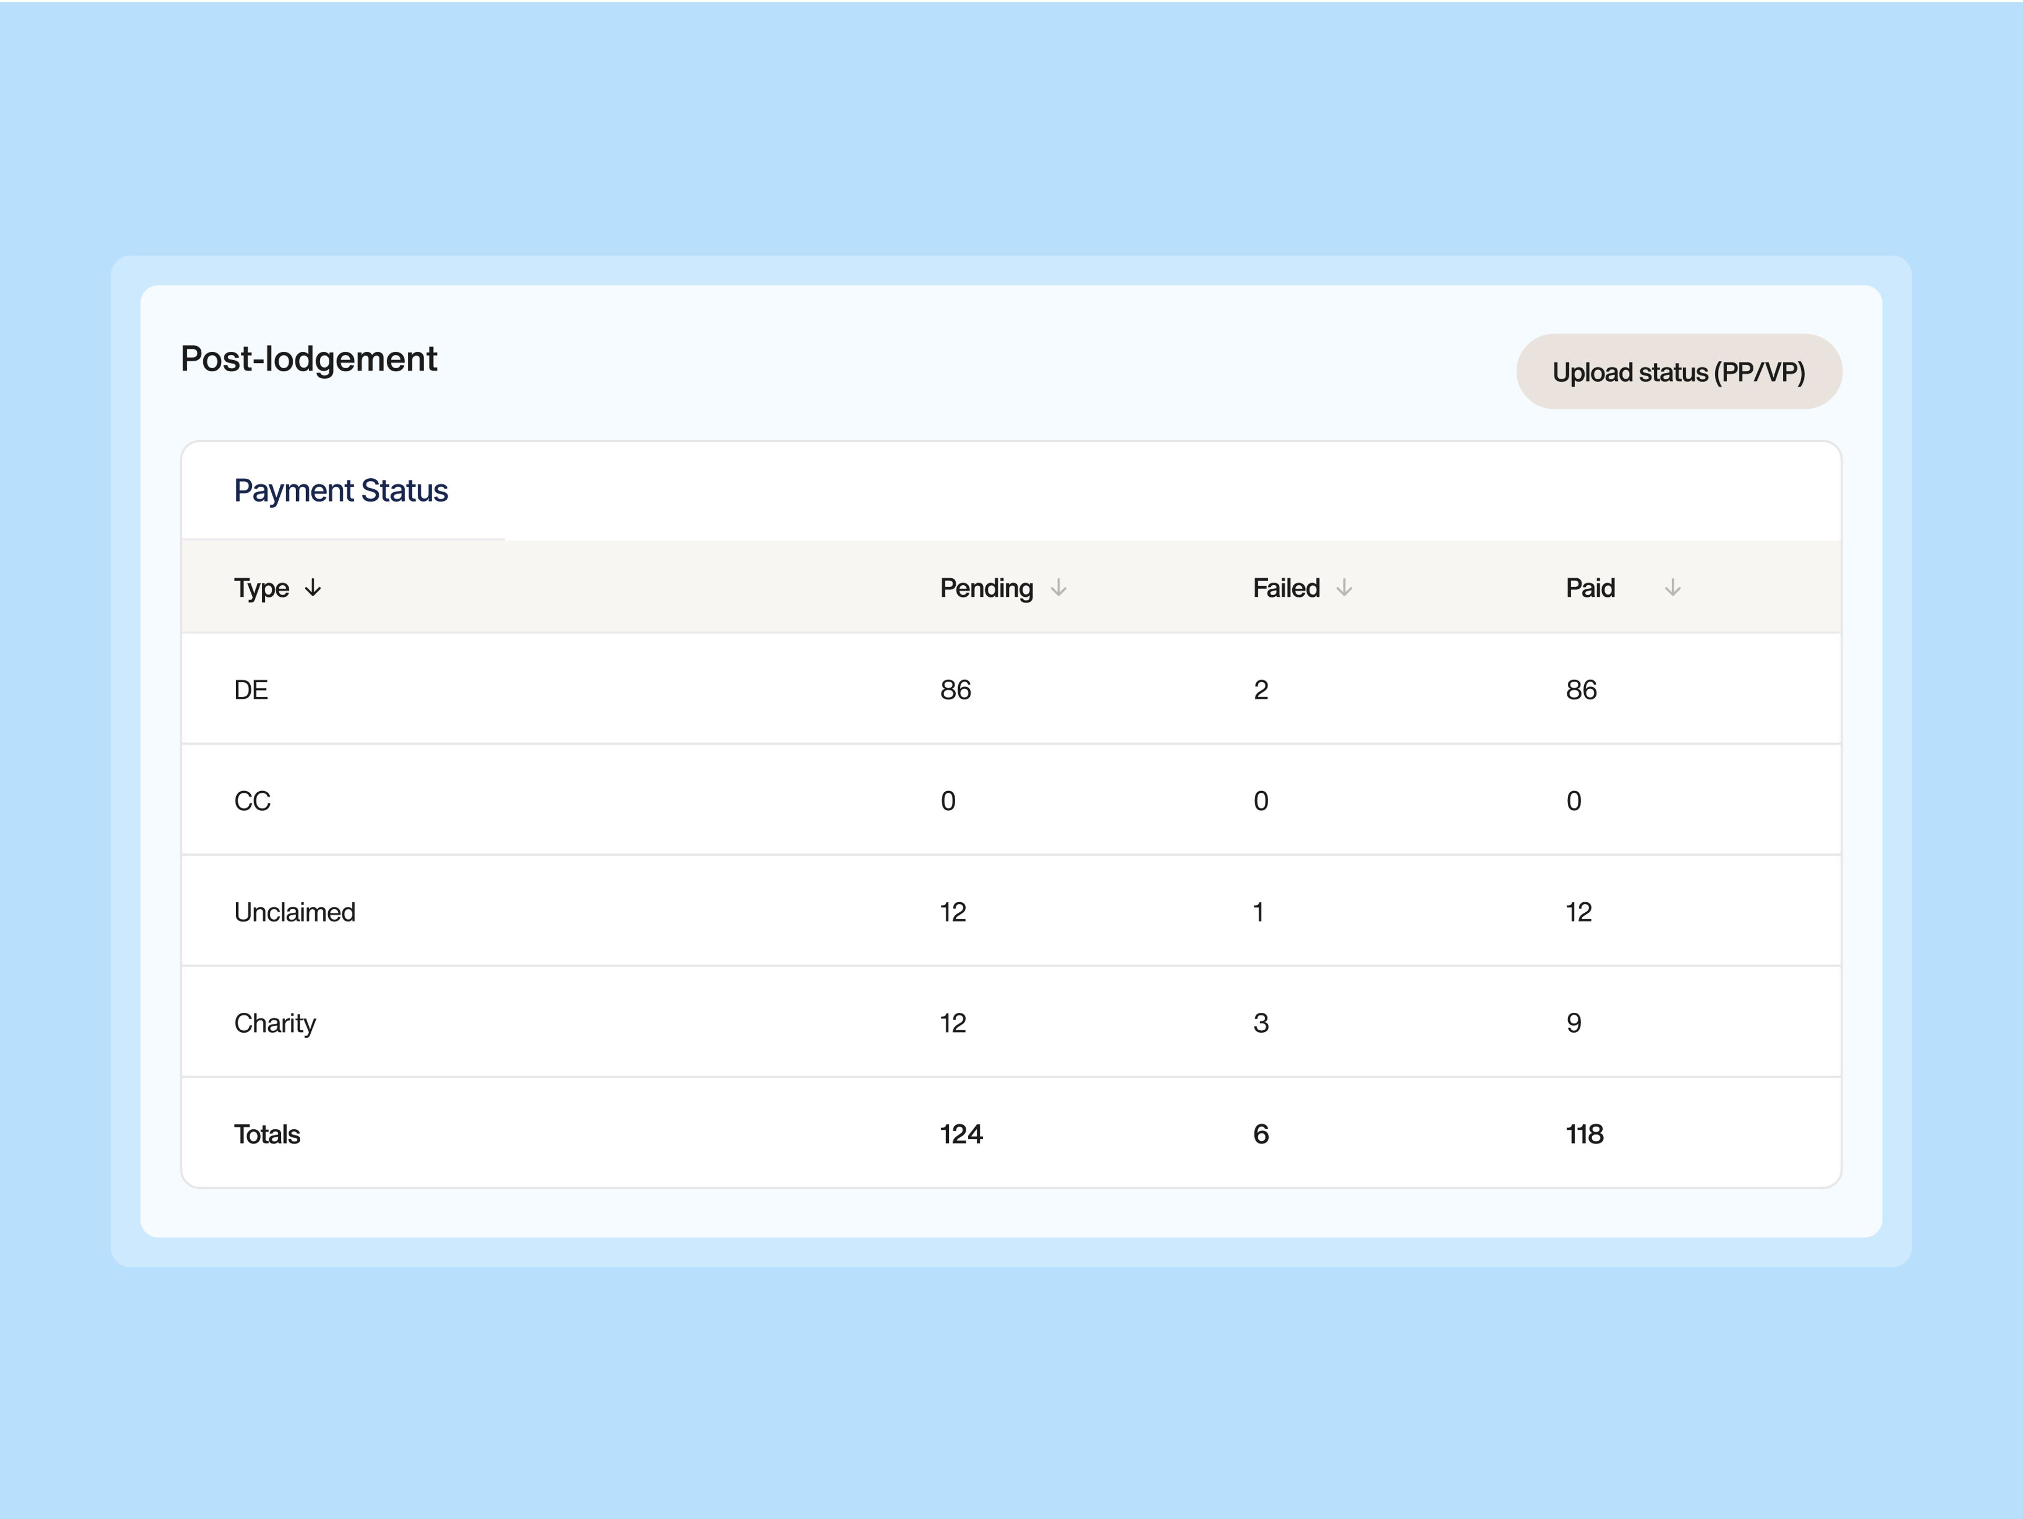Click the Paid column header text

pos(1589,588)
